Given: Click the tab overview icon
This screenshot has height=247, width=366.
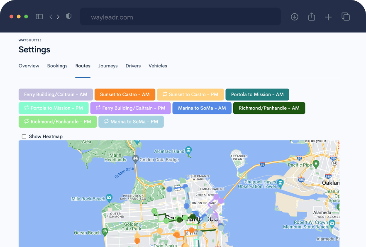Looking at the screenshot, I should coord(345,17).
